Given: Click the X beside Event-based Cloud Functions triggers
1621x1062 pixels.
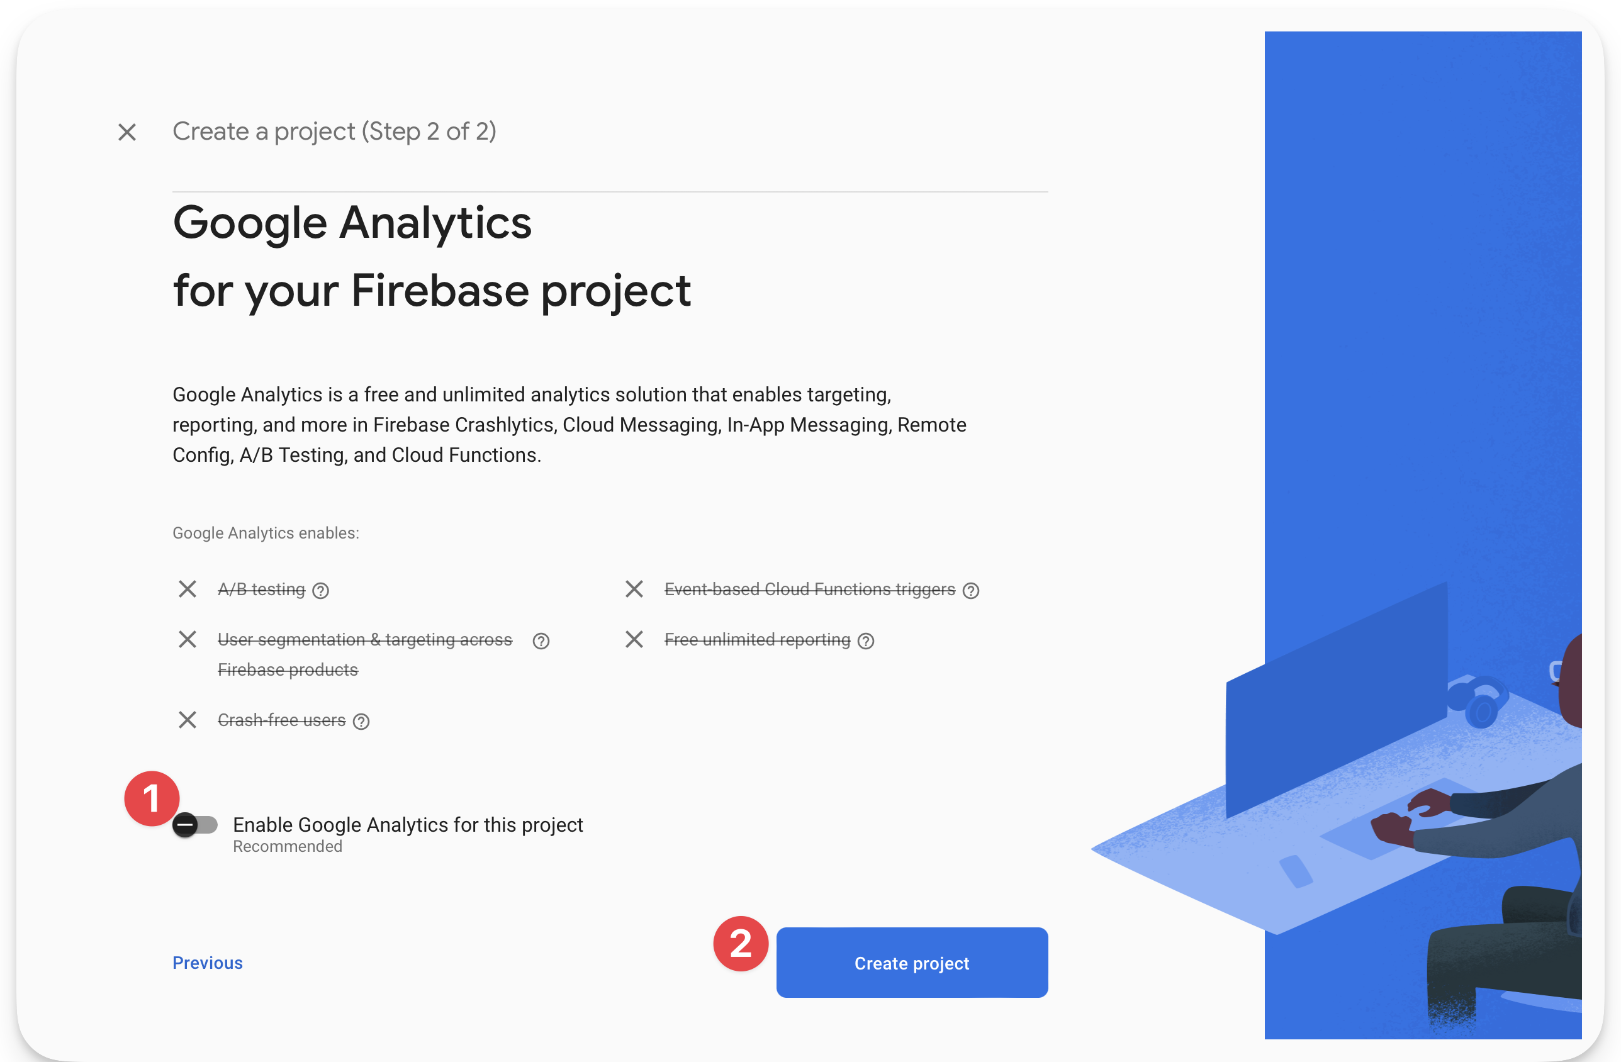Looking at the screenshot, I should point(634,589).
